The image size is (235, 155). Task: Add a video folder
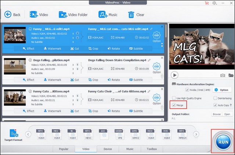[x=73, y=15]
